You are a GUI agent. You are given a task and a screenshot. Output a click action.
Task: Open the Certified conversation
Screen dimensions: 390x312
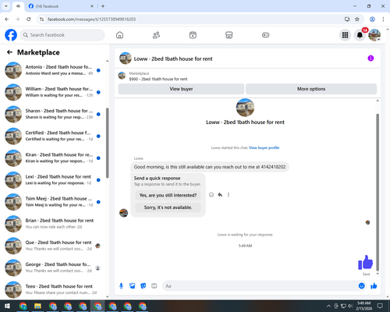pyautogui.click(x=53, y=136)
